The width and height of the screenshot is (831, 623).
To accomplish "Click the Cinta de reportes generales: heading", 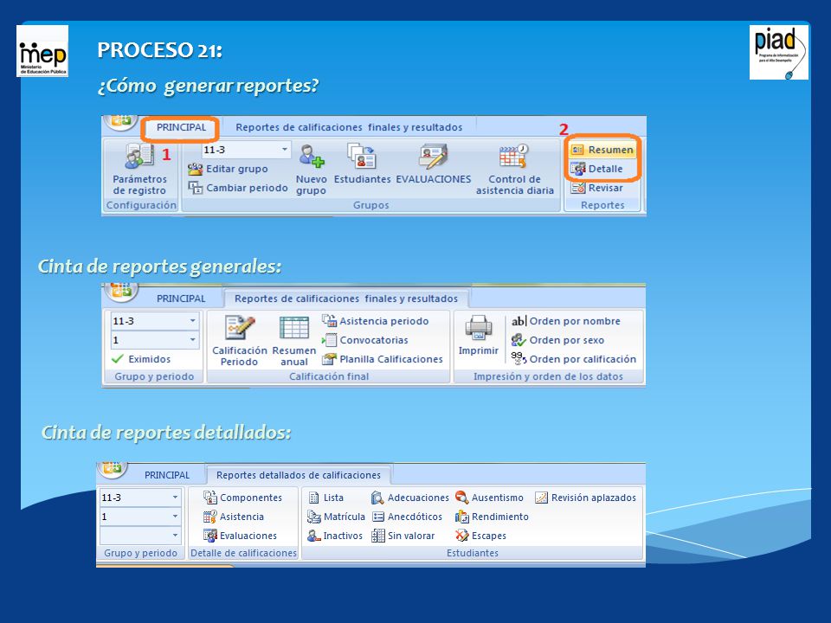I will (159, 266).
